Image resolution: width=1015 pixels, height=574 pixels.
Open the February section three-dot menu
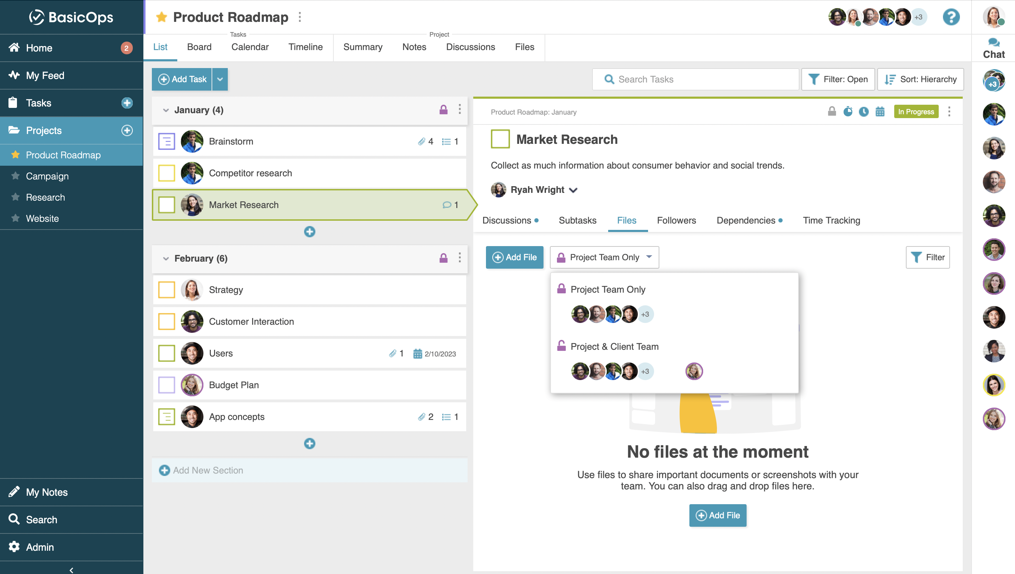[459, 258]
